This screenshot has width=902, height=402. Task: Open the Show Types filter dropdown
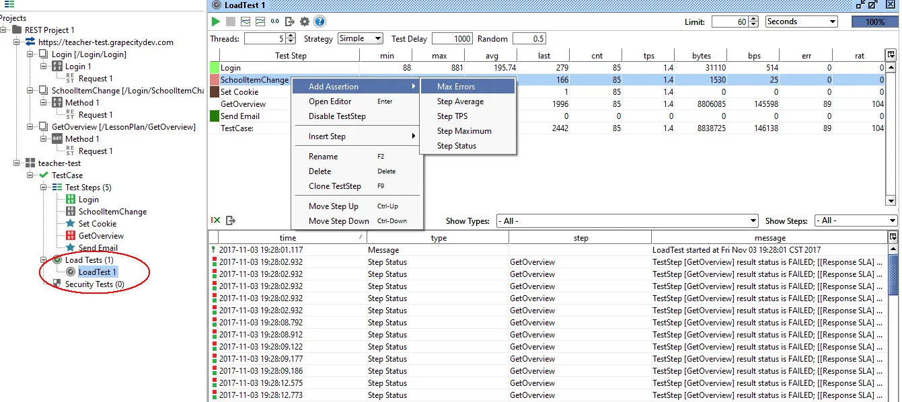click(628, 220)
